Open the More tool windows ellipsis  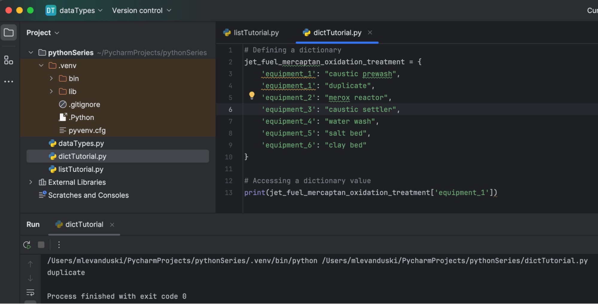click(x=9, y=81)
